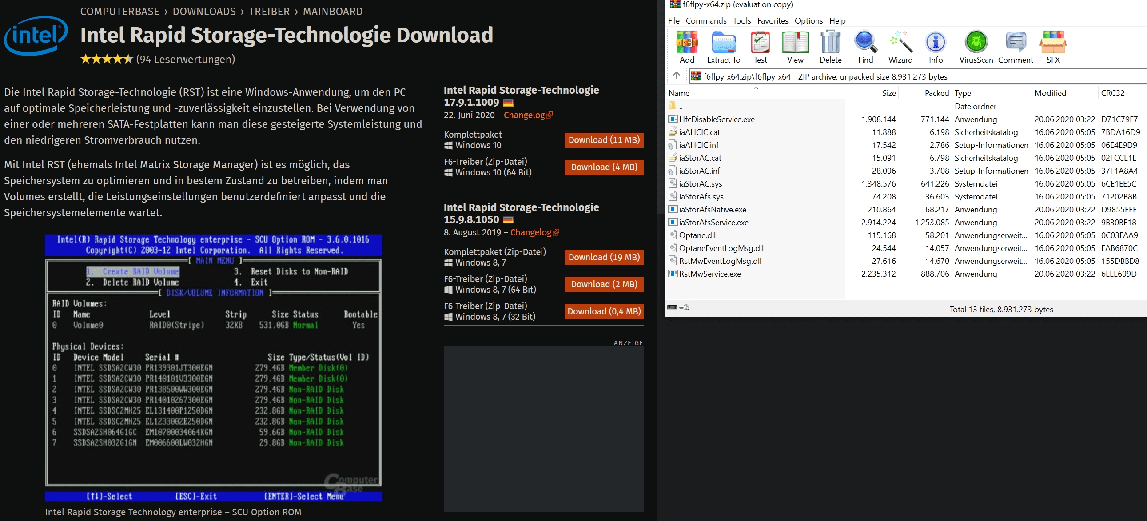Open the Comment tool
The width and height of the screenshot is (1147, 521).
[x=1015, y=47]
